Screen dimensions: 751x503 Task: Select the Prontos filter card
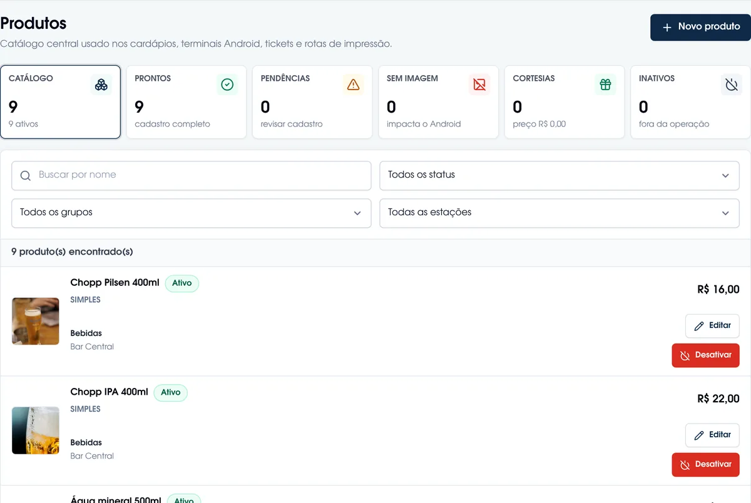186,102
